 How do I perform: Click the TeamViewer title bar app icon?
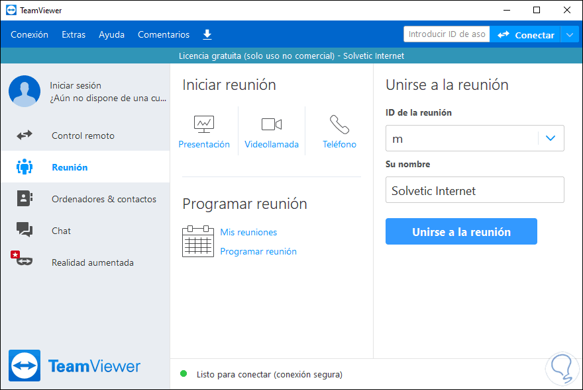click(x=11, y=10)
